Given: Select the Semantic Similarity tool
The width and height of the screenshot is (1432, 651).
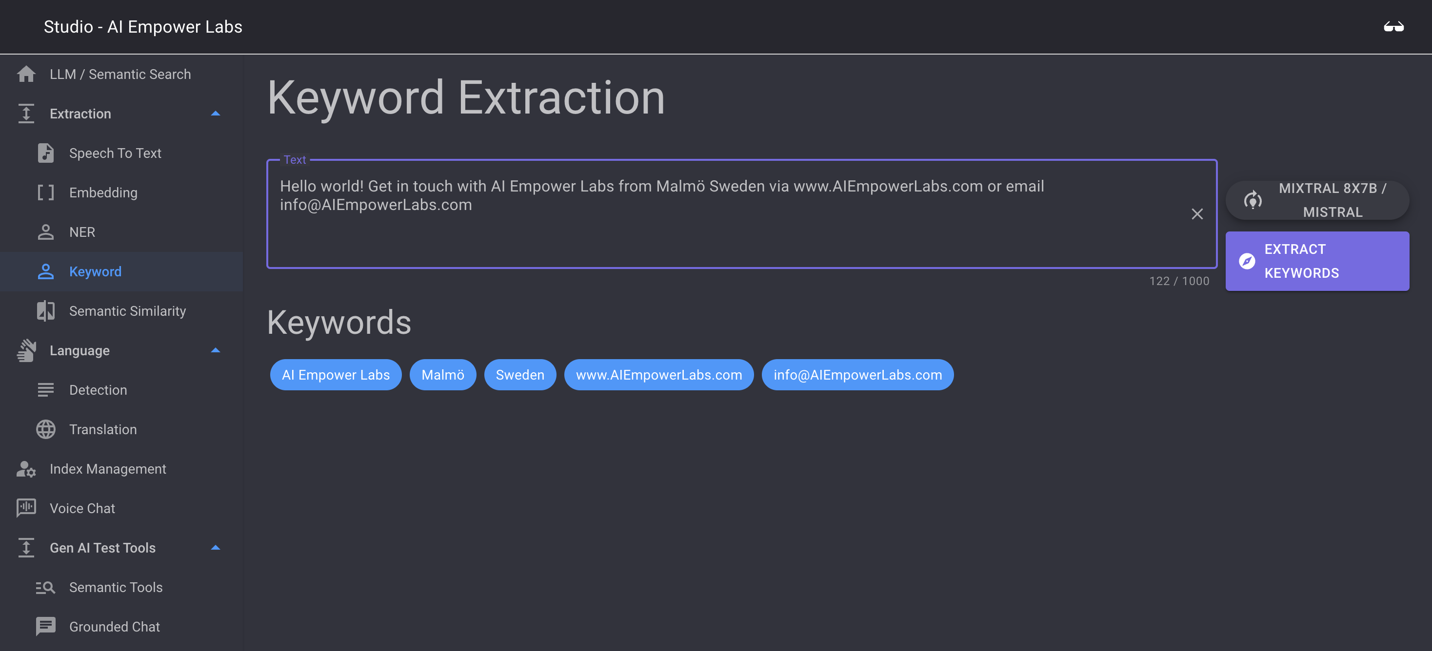Looking at the screenshot, I should click(x=127, y=310).
